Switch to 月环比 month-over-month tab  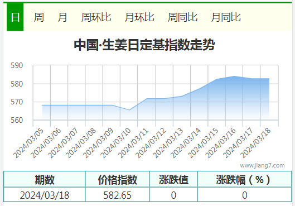tap(139, 17)
